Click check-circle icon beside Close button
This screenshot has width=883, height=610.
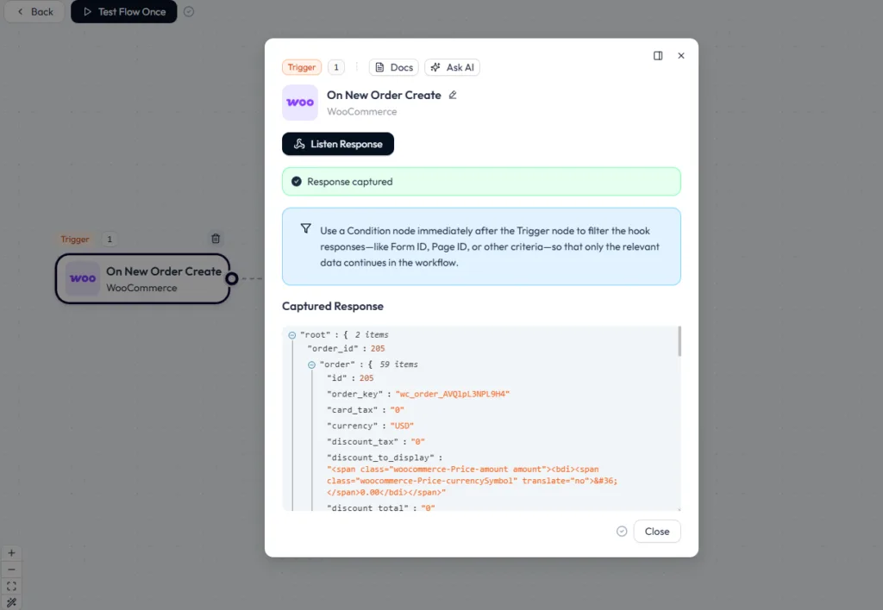[x=622, y=532]
